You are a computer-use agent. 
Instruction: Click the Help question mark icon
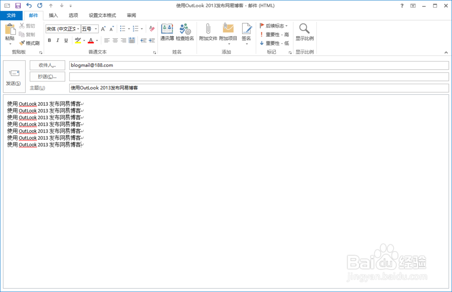pyautogui.click(x=402, y=5)
